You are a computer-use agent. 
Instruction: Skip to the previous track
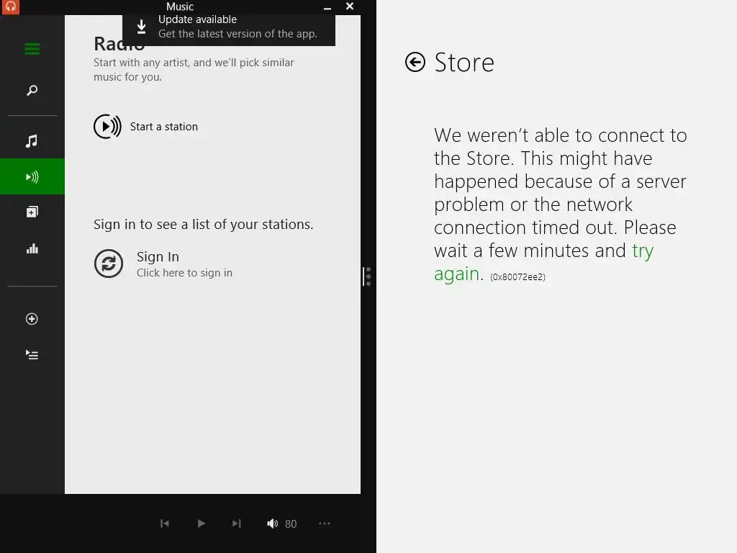pos(165,523)
